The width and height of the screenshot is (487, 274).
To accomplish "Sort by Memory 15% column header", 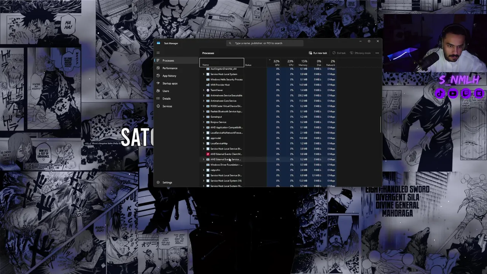I will pos(302,63).
